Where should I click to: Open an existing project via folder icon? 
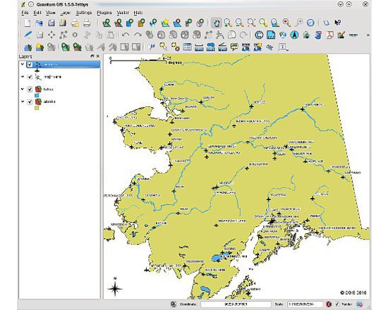pos(39,23)
